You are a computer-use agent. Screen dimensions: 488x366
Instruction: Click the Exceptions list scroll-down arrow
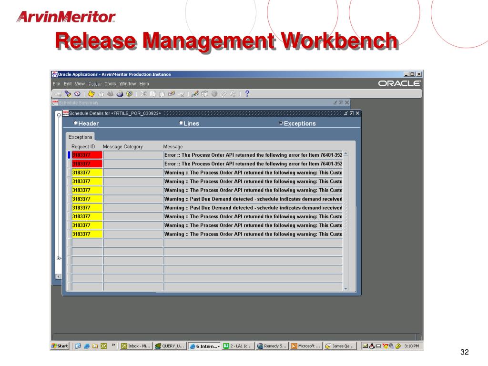pyautogui.click(x=346, y=288)
